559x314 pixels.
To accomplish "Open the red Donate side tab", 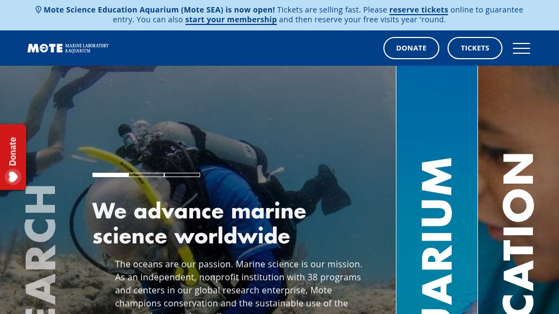I will coord(13,157).
